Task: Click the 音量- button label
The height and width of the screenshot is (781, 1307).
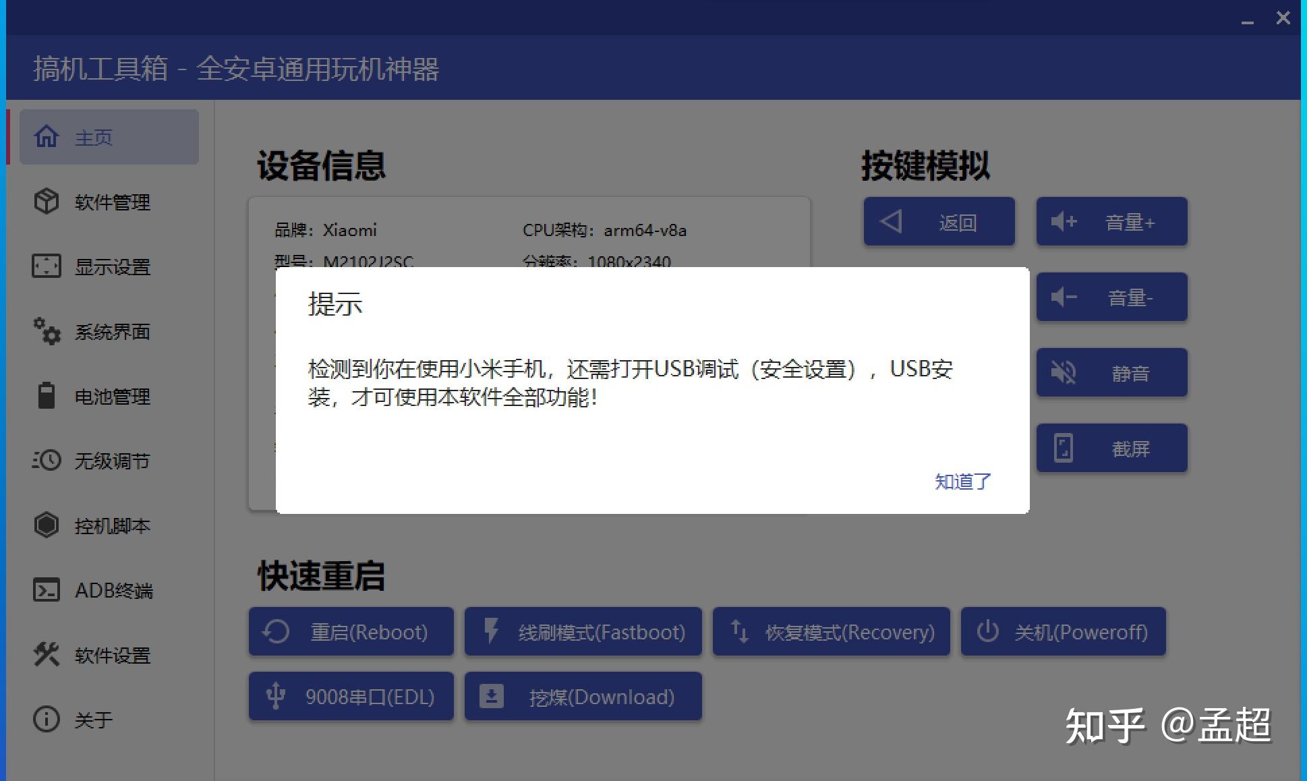Action: tap(1130, 297)
